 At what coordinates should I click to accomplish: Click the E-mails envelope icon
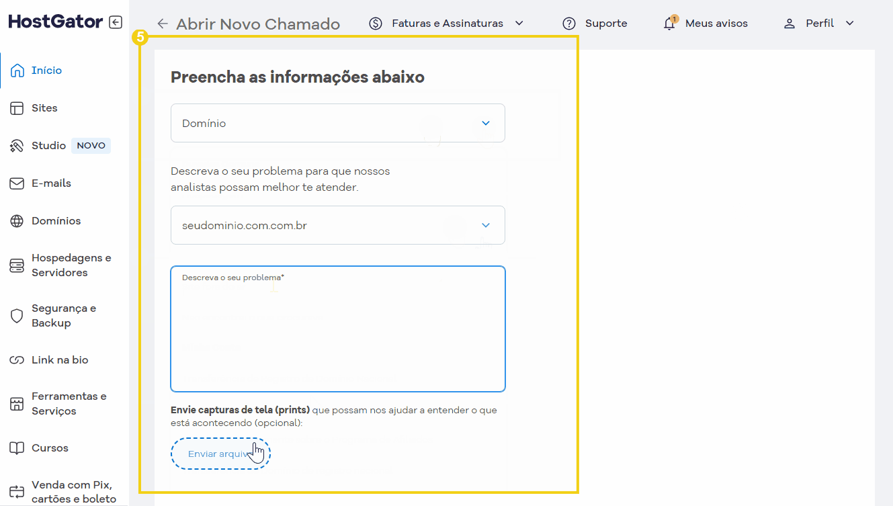(x=17, y=183)
